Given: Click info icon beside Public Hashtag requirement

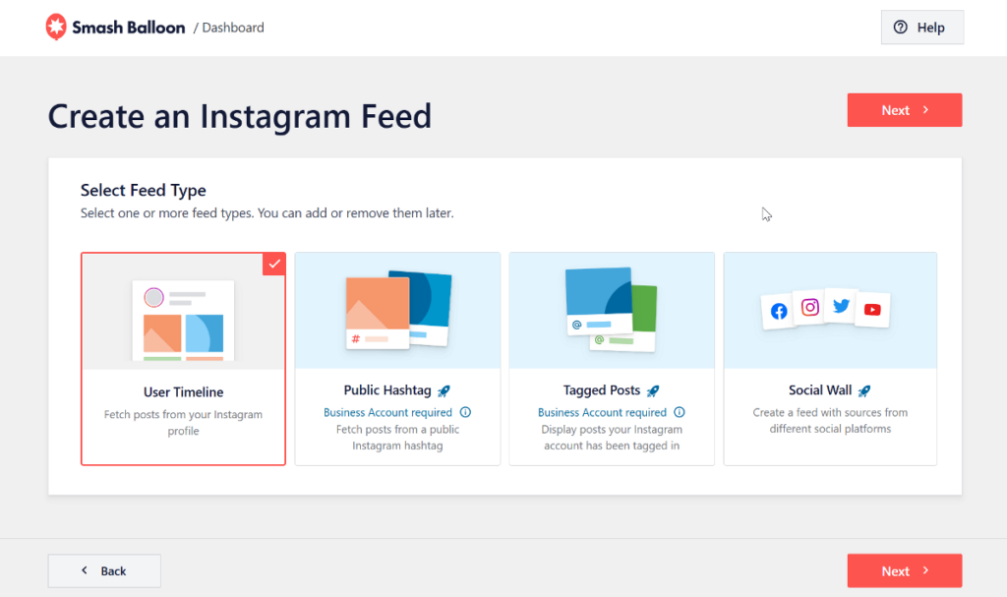Looking at the screenshot, I should click(465, 413).
